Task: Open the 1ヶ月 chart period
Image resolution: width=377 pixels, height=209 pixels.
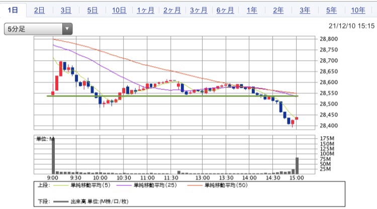Action: [x=145, y=11]
